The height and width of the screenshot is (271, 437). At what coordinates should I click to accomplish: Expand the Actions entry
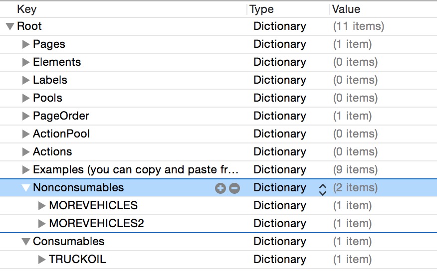click(x=26, y=152)
